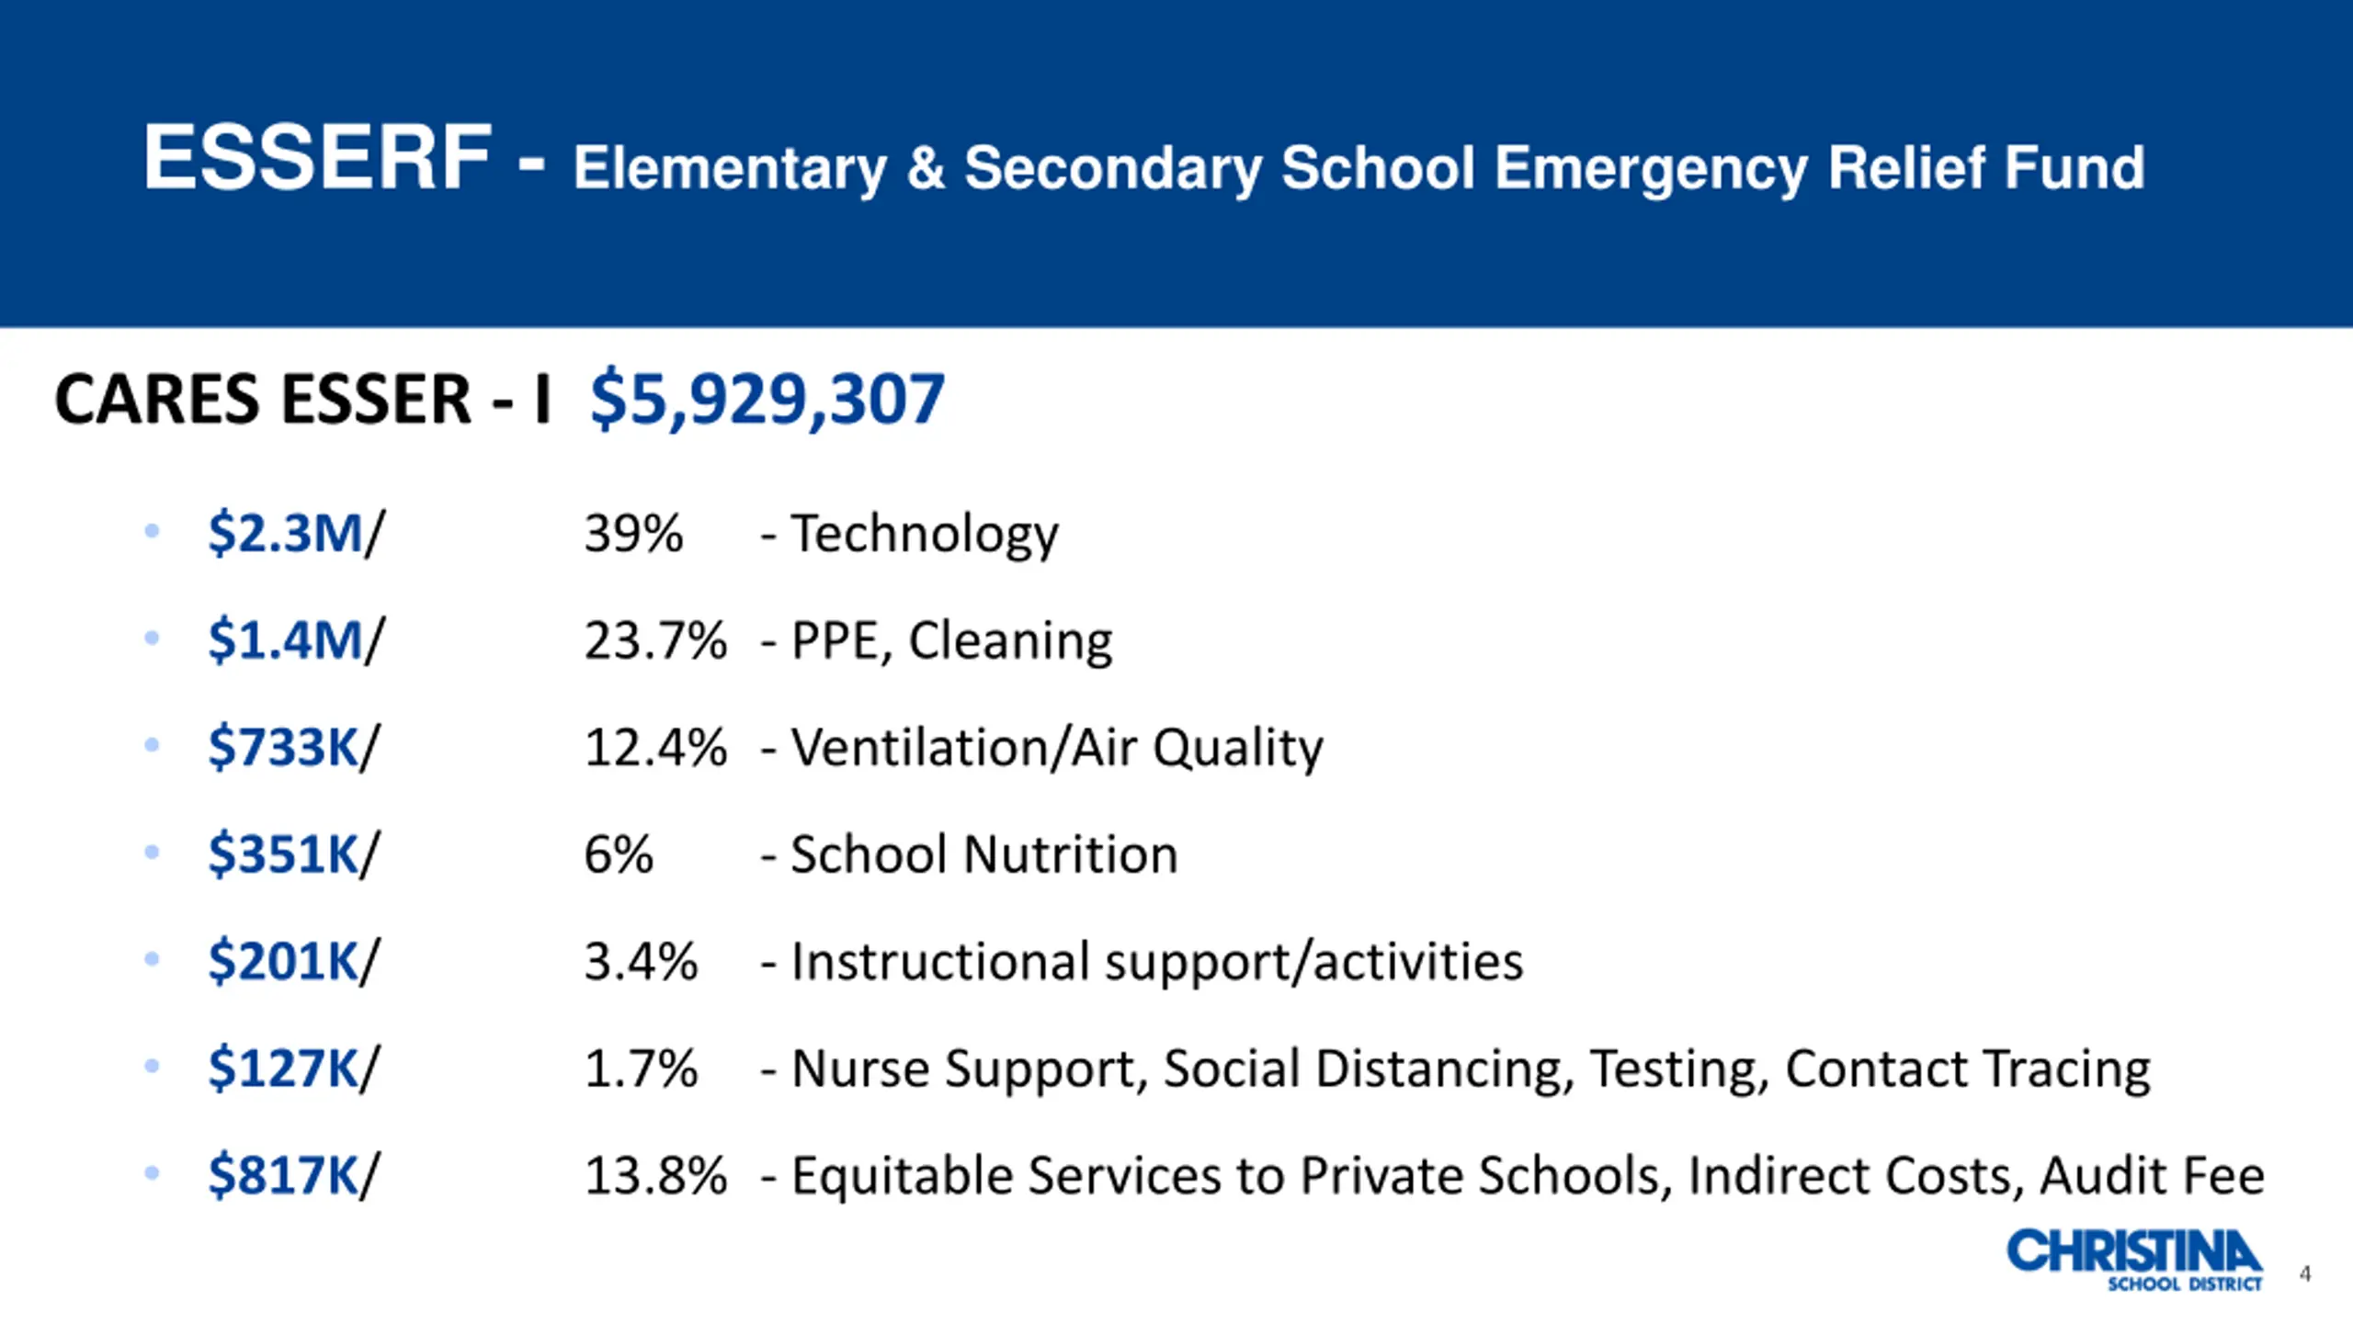
Task: Click the slide number 4
Action: [2305, 1273]
